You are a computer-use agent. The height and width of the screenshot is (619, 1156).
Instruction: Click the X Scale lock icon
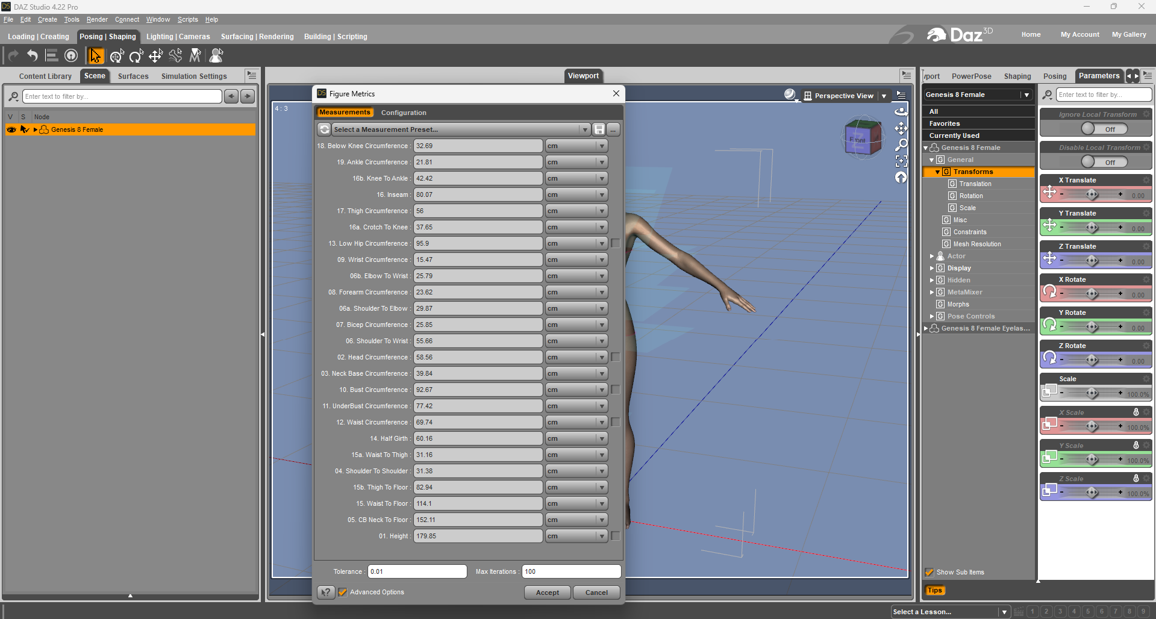[1136, 412]
